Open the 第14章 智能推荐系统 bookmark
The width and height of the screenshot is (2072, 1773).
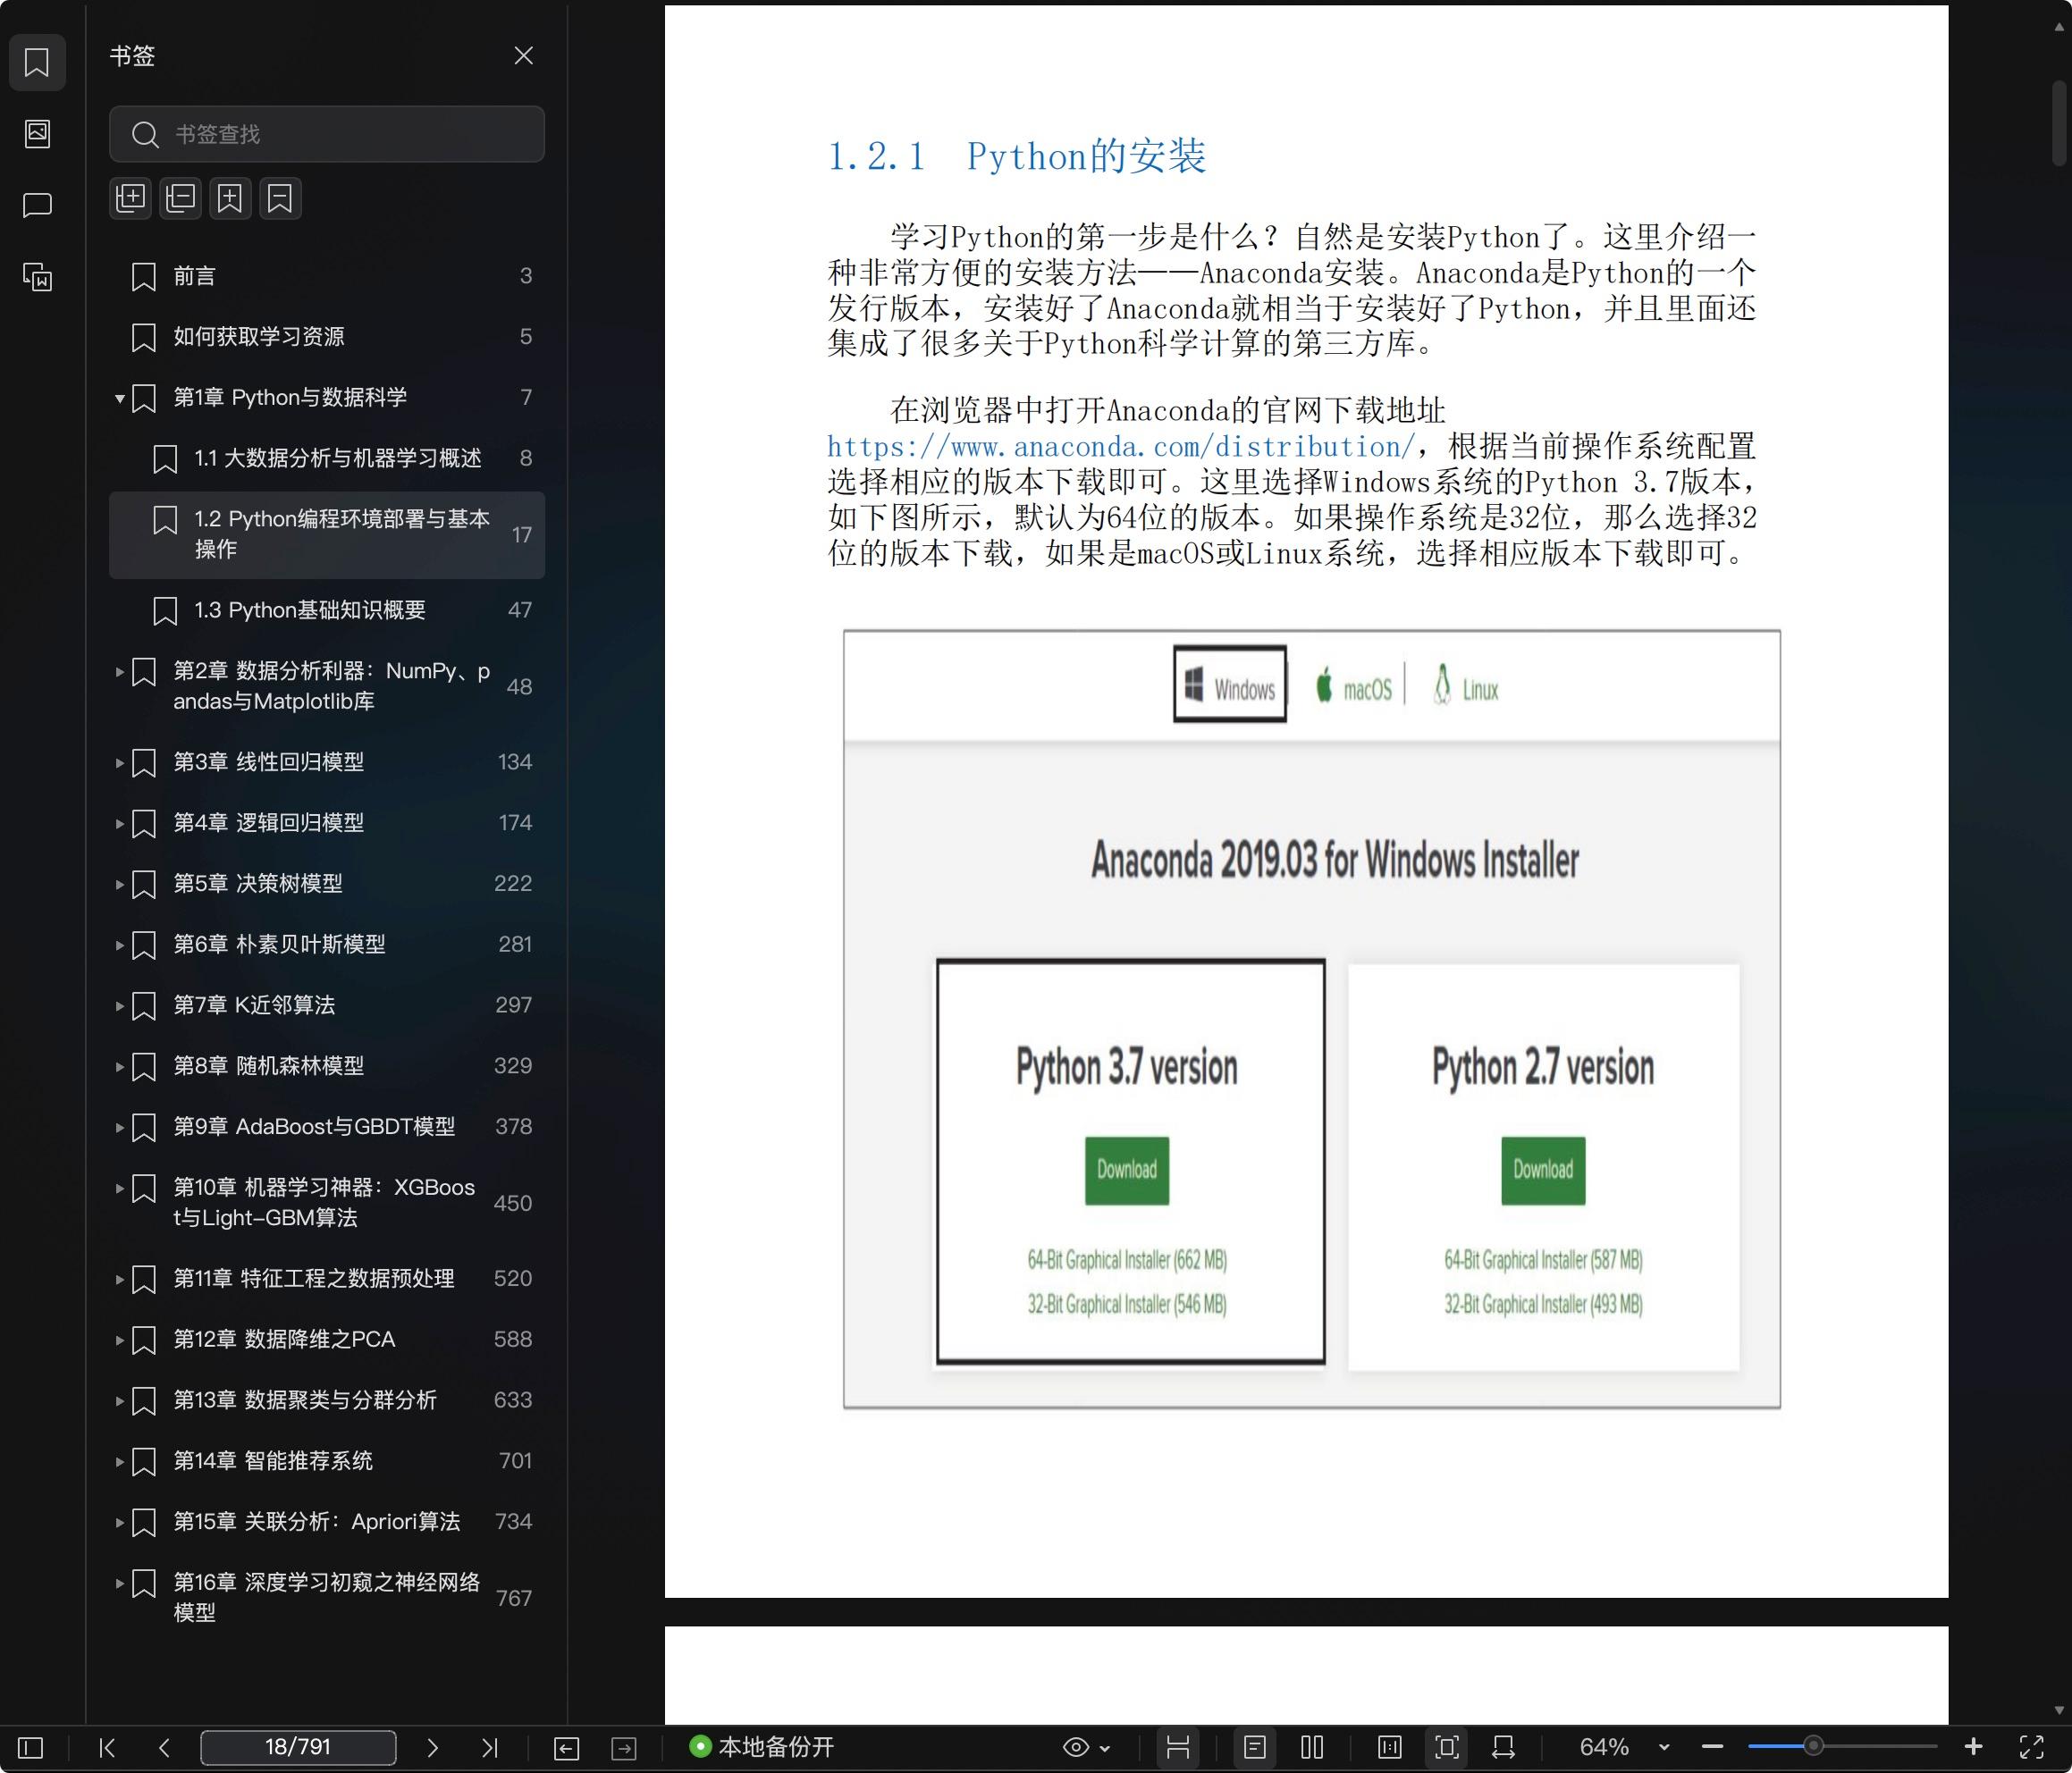(327, 1461)
